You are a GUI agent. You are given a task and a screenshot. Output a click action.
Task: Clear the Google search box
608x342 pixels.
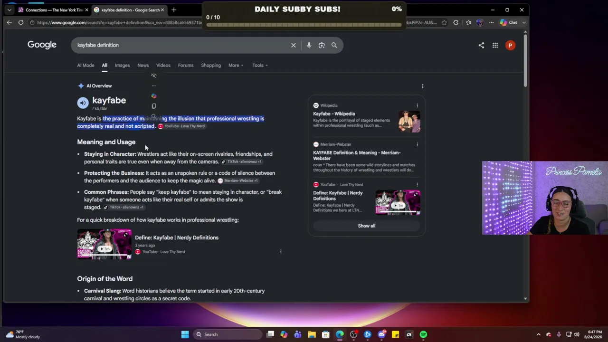(x=294, y=45)
